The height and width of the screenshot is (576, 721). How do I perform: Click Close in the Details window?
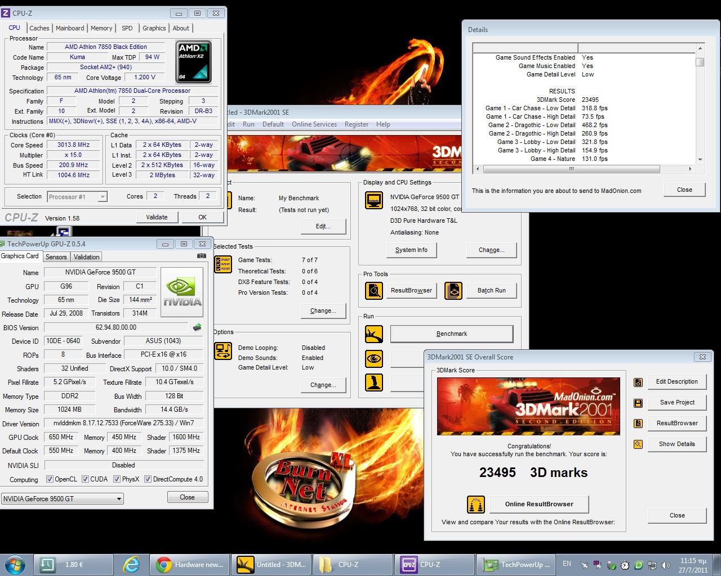pos(684,190)
